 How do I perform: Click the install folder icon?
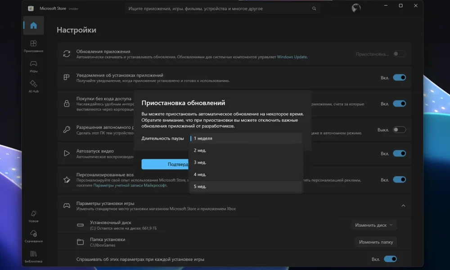click(x=81, y=242)
